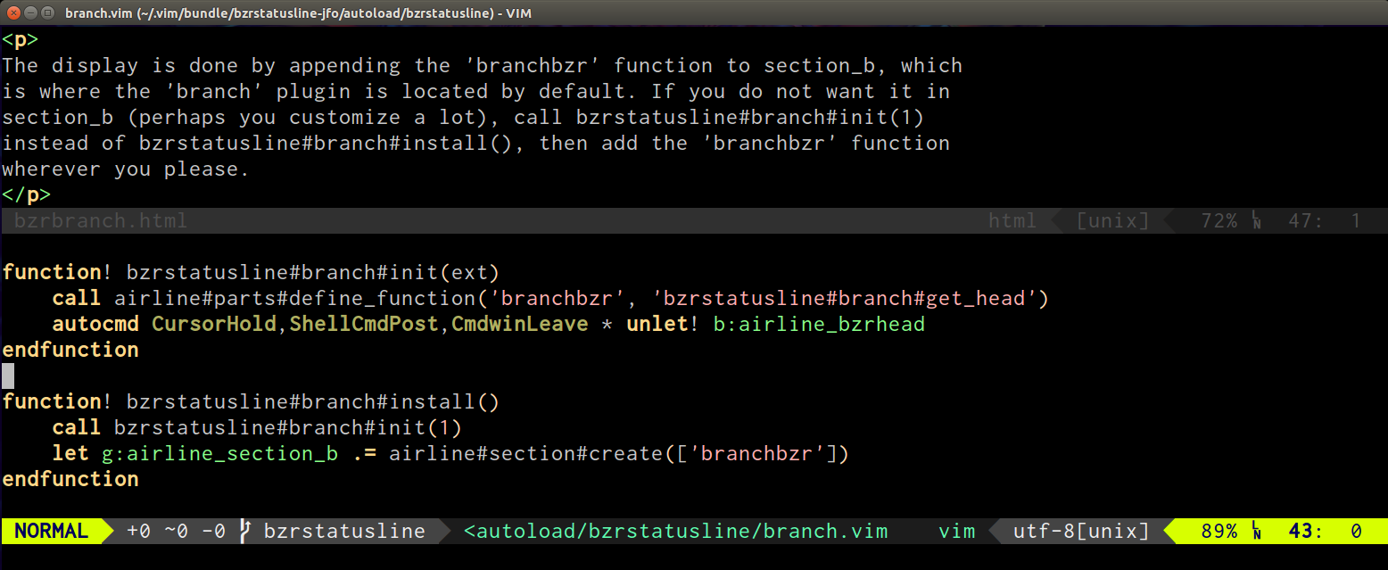The width and height of the screenshot is (1388, 570).
Task: Click the 'ShellCmdPost' event name
Action: pos(364,325)
